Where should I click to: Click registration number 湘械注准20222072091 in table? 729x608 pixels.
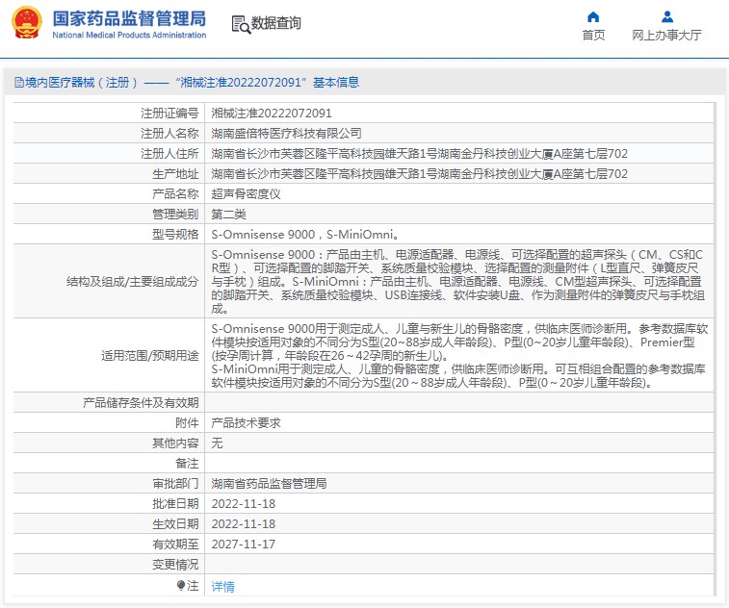coord(271,113)
